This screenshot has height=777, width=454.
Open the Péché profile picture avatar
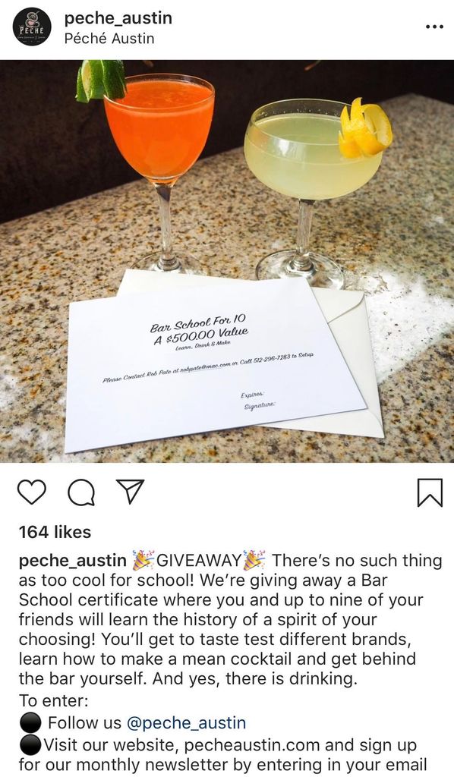[32, 27]
